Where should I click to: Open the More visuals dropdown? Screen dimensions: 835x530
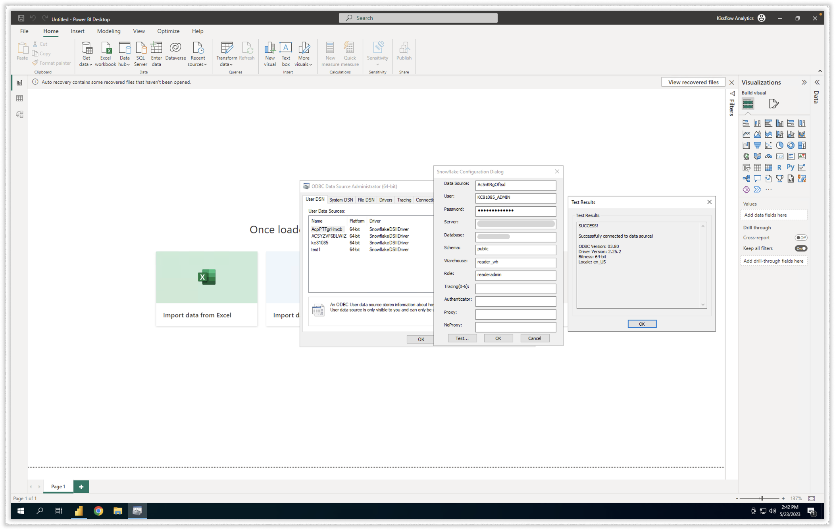tap(304, 54)
